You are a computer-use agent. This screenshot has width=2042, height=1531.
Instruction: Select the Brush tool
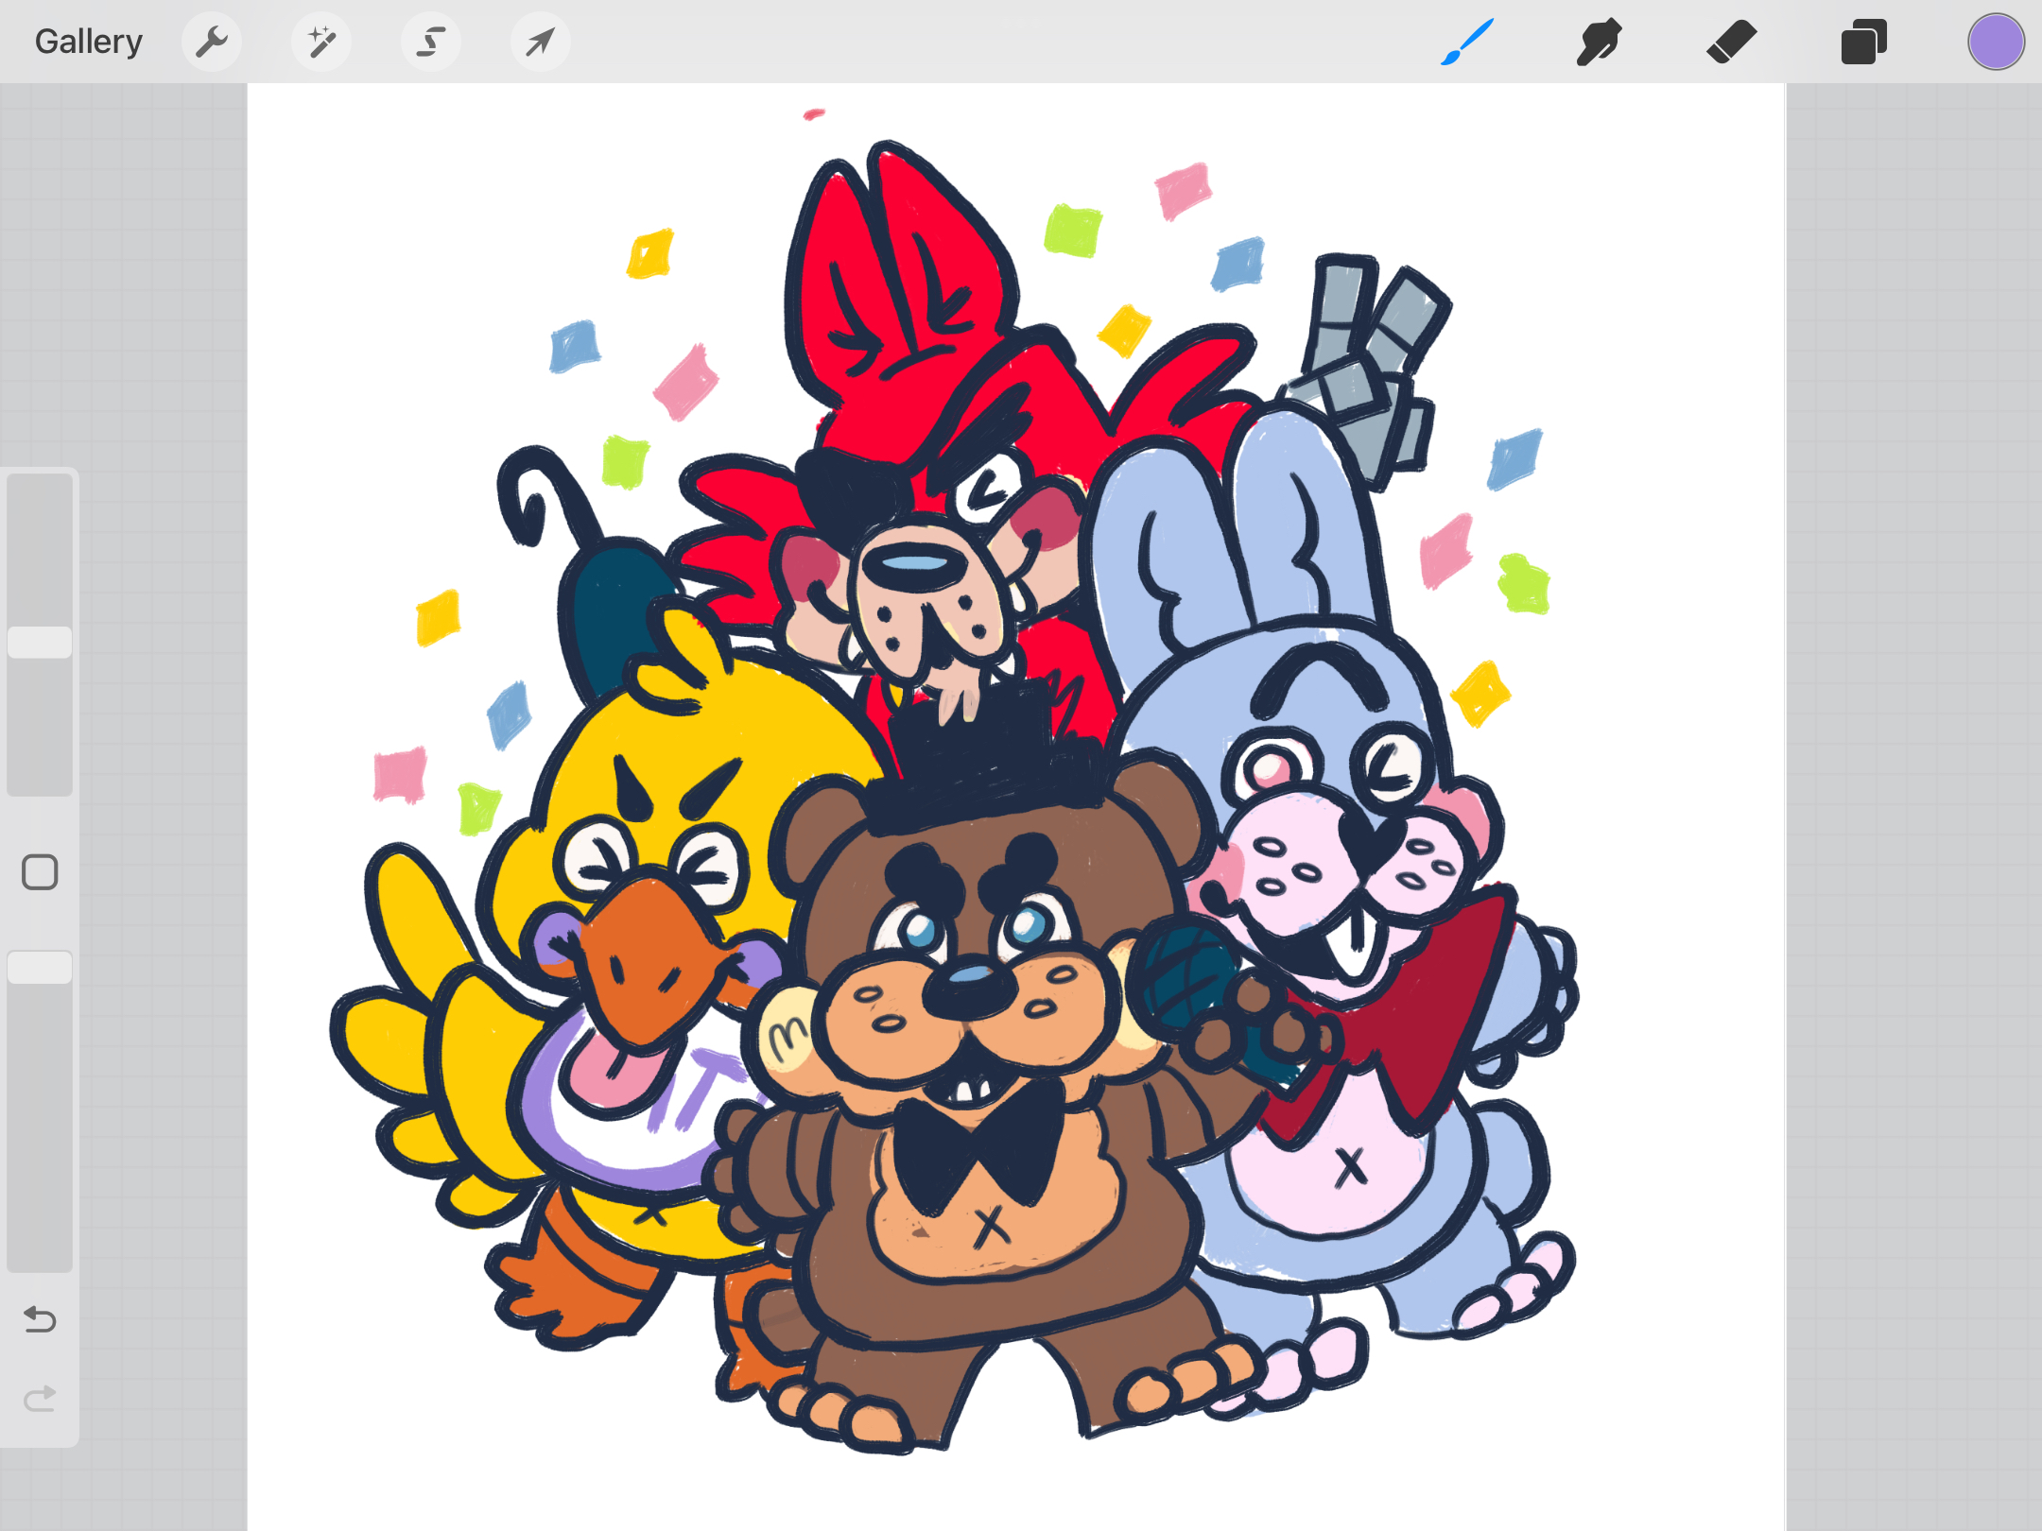(x=1467, y=42)
